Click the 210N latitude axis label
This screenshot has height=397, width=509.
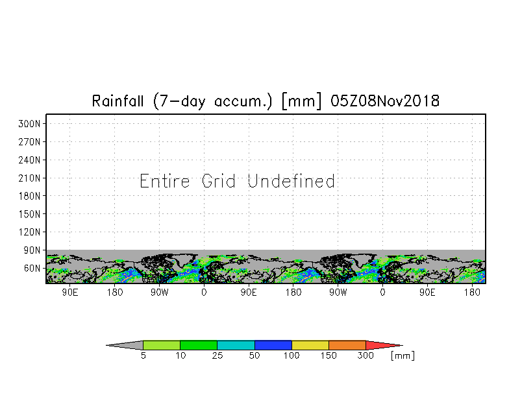click(29, 178)
